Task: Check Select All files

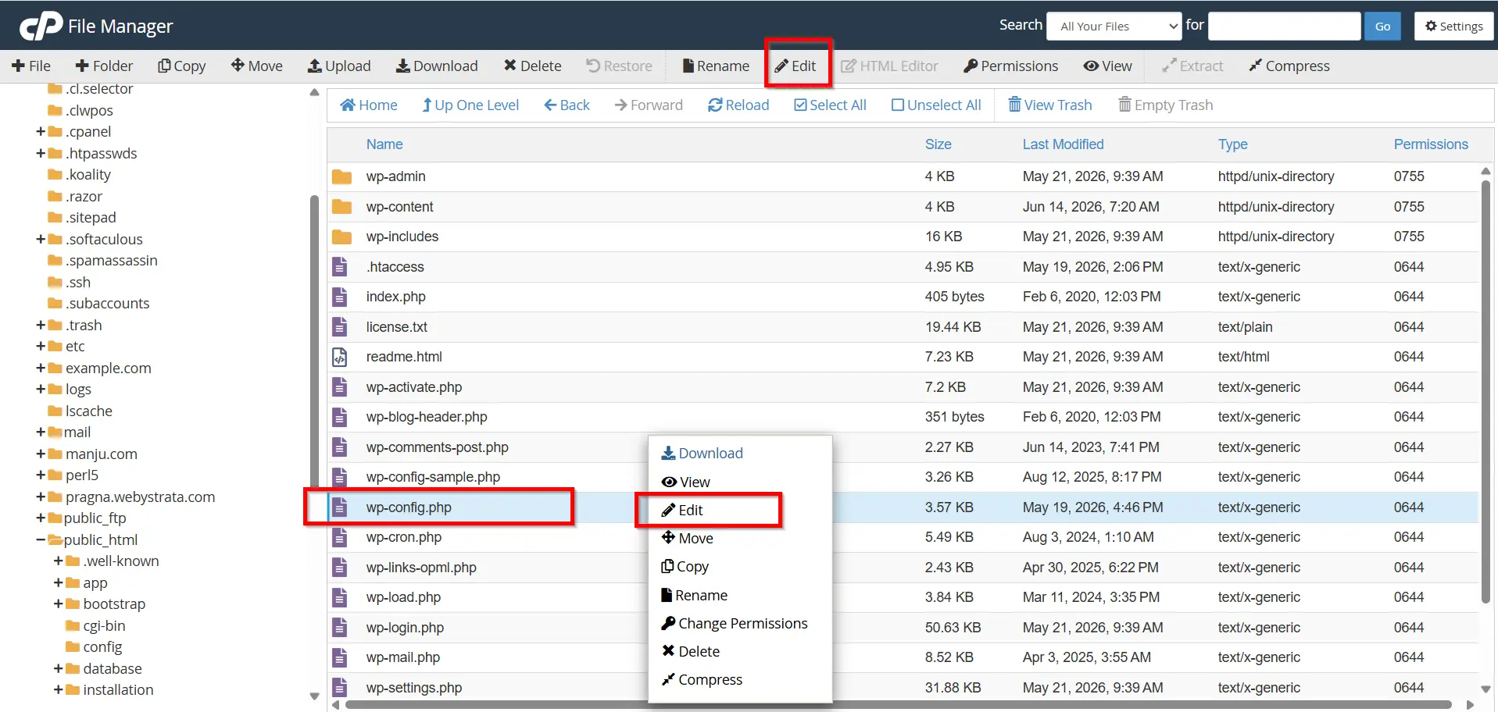Action: 830,105
